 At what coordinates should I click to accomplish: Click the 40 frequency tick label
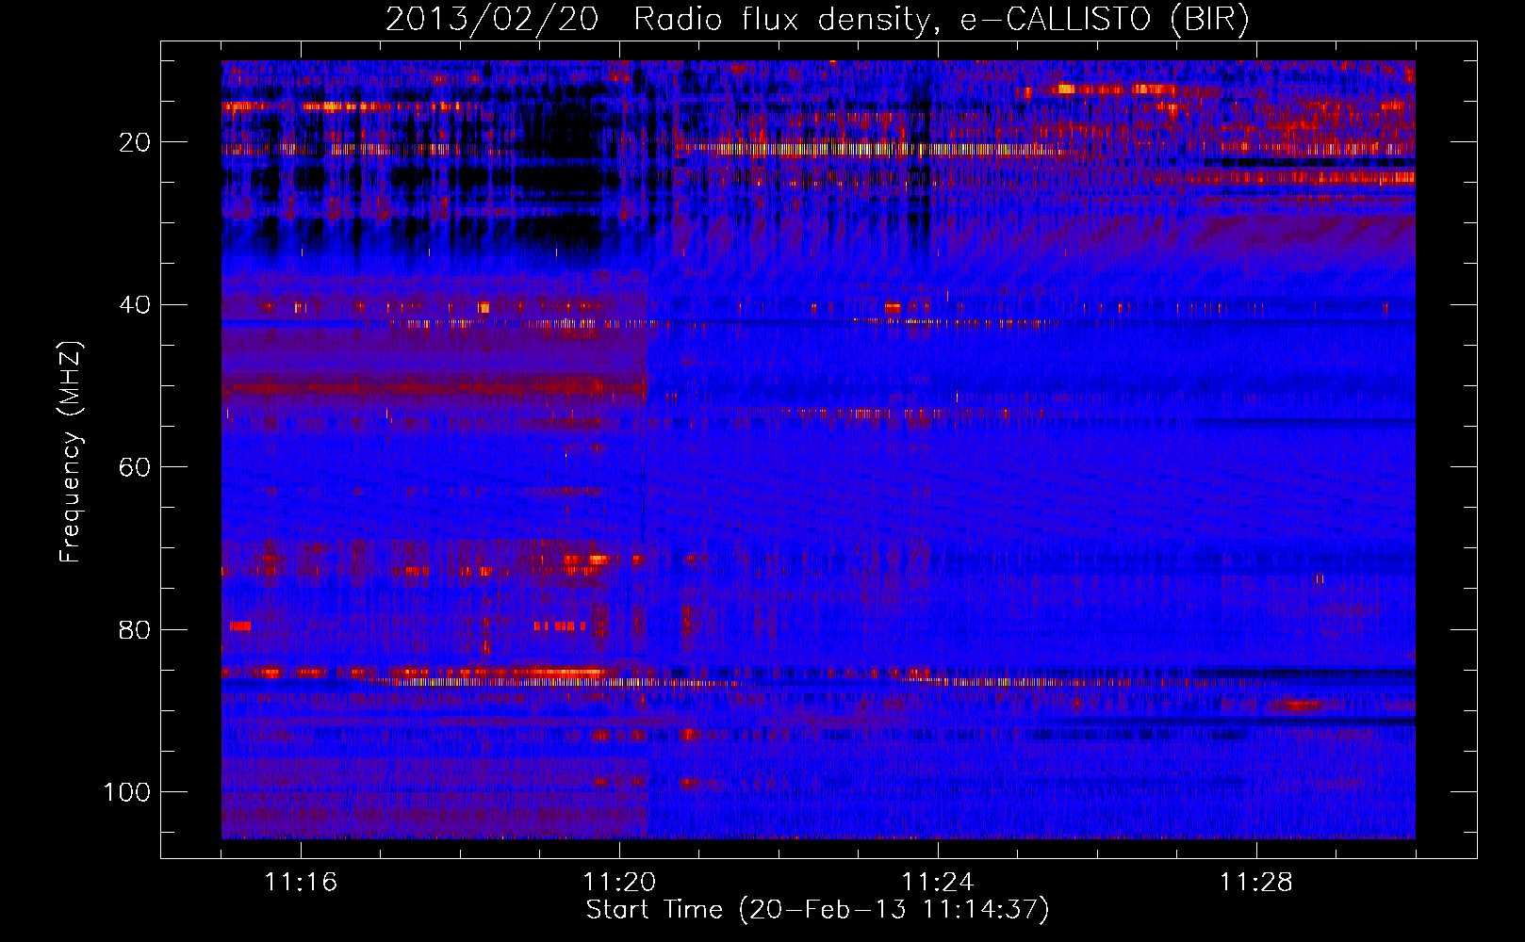[x=135, y=305]
